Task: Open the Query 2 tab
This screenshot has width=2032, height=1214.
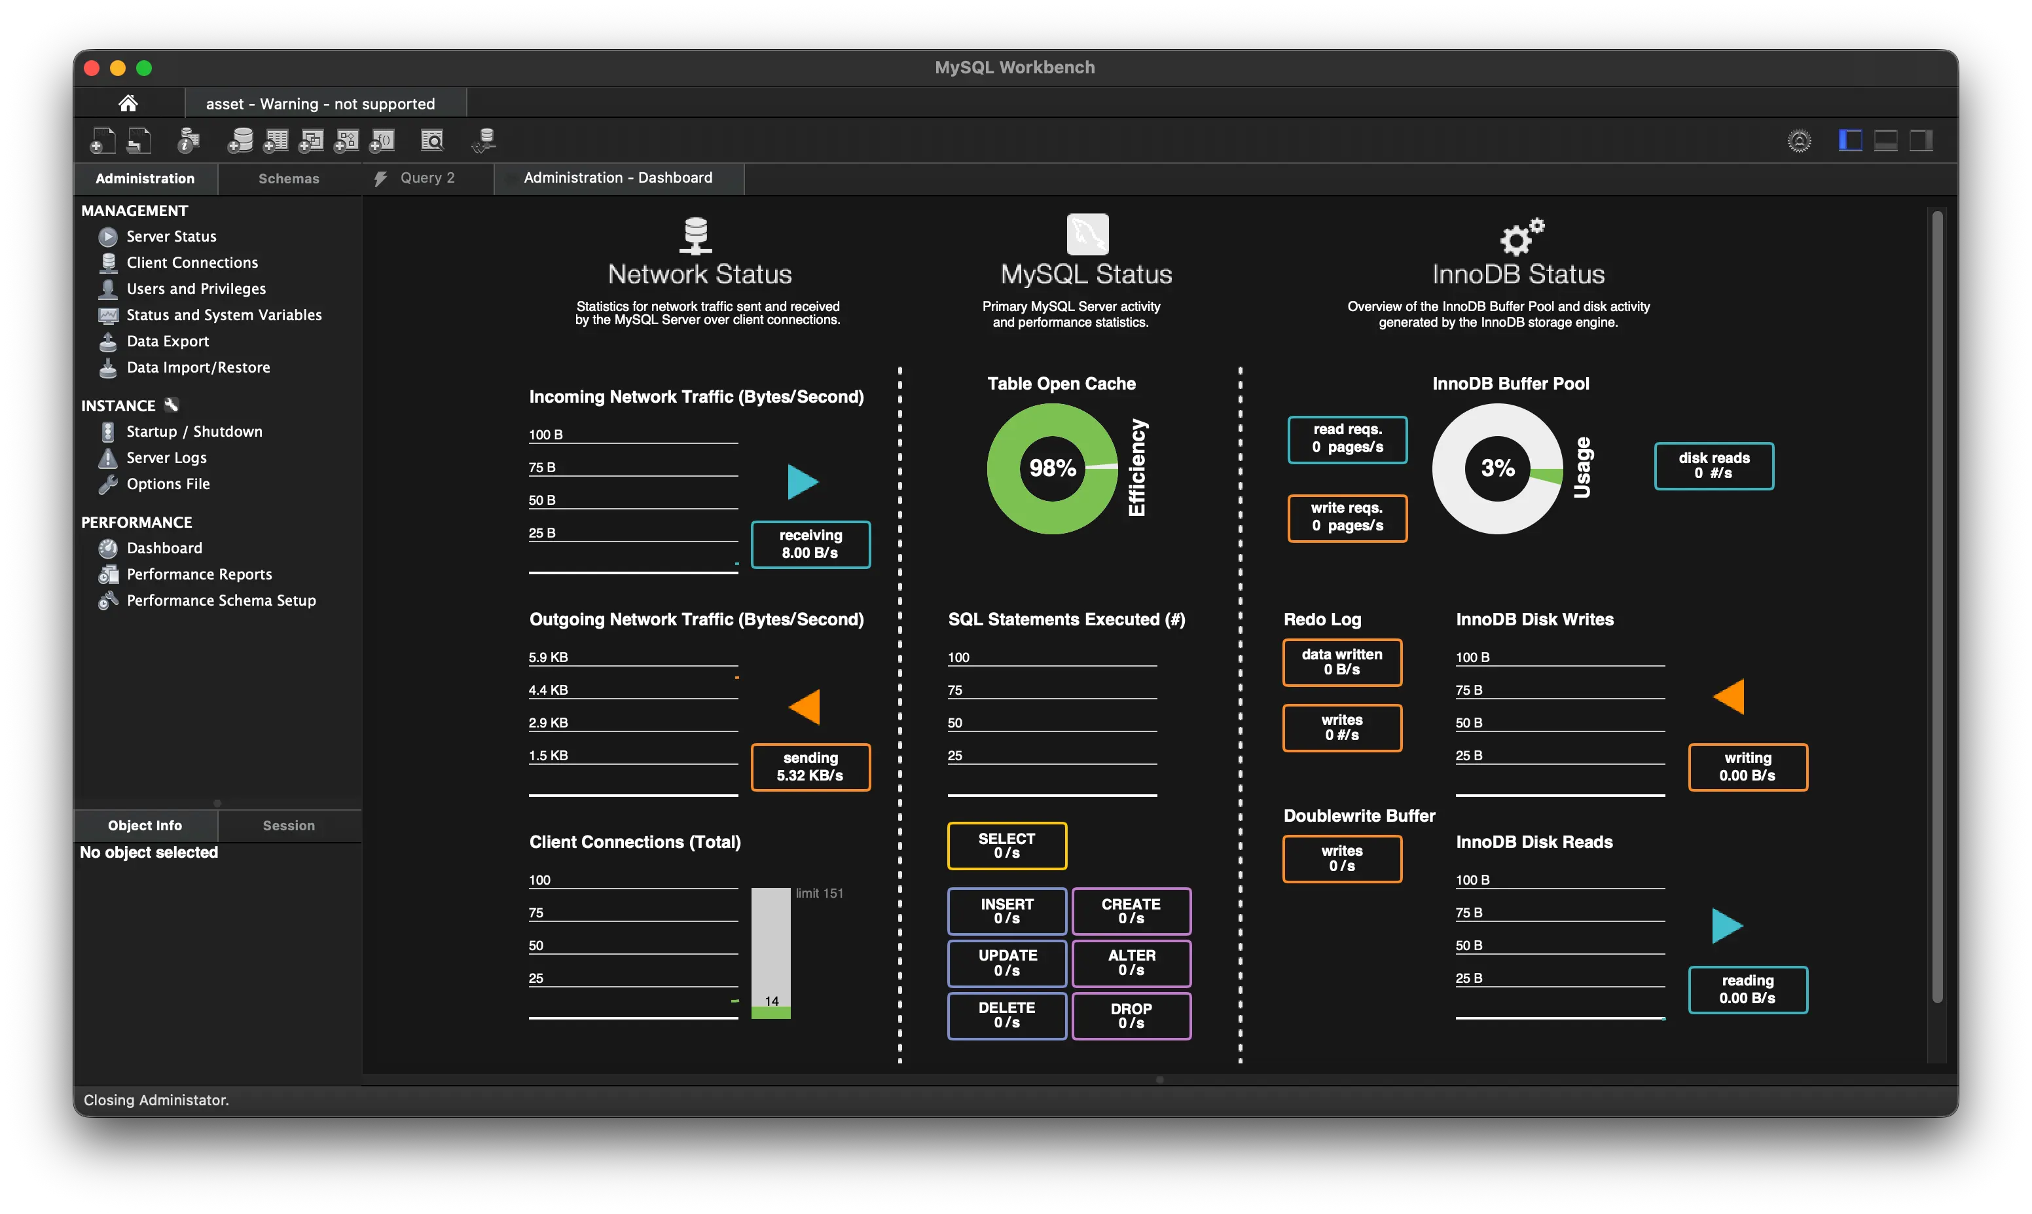Action: (x=426, y=177)
